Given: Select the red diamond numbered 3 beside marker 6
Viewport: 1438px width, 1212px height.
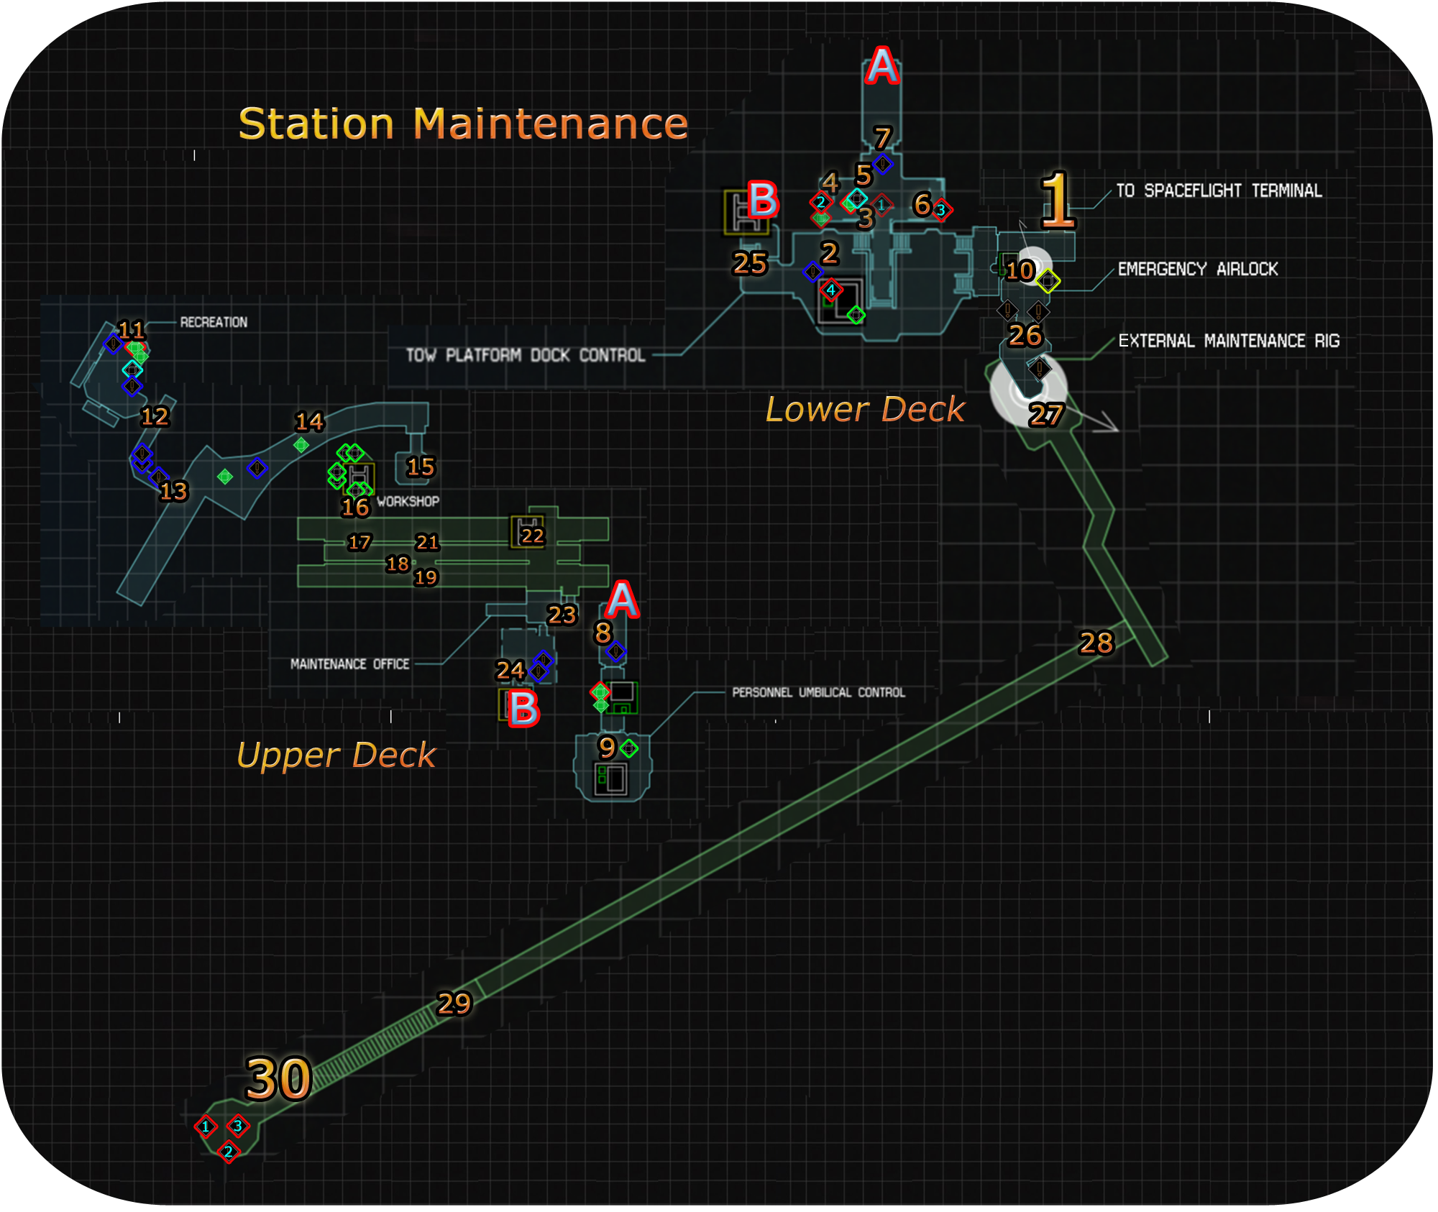Looking at the screenshot, I should click(940, 211).
